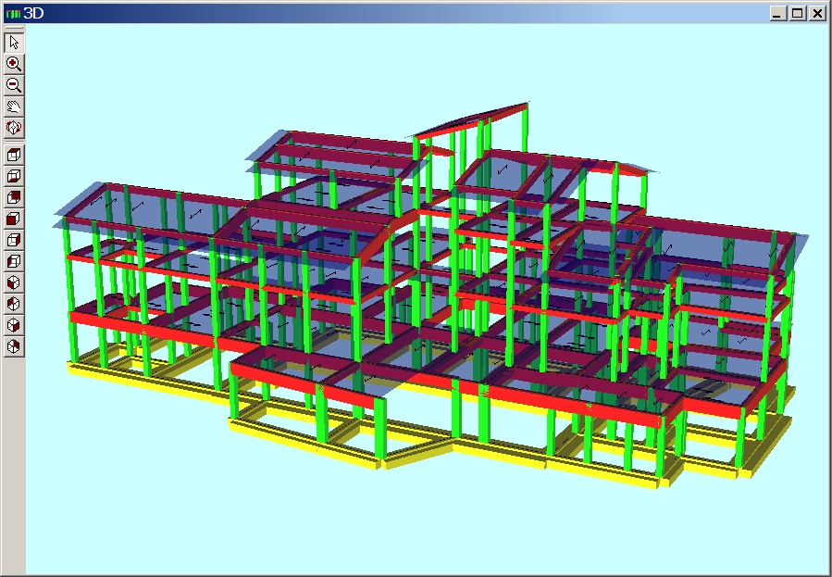The image size is (832, 577).
Task: Close the 3D window
Action: click(817, 14)
